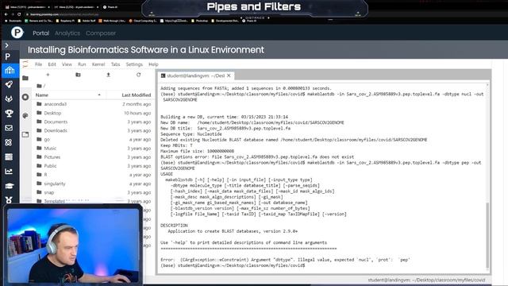Open the graduation cap icon in sidebar
Screen dimensions: 508x286
[x=9, y=186]
